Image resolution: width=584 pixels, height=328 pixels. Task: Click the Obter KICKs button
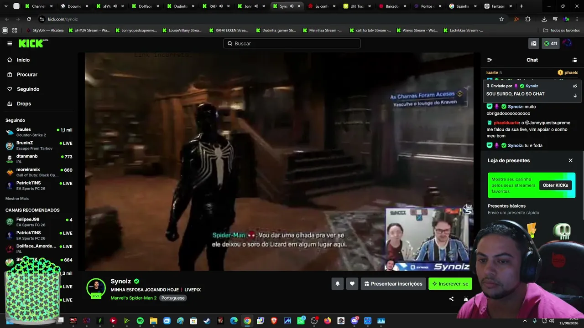click(555, 185)
